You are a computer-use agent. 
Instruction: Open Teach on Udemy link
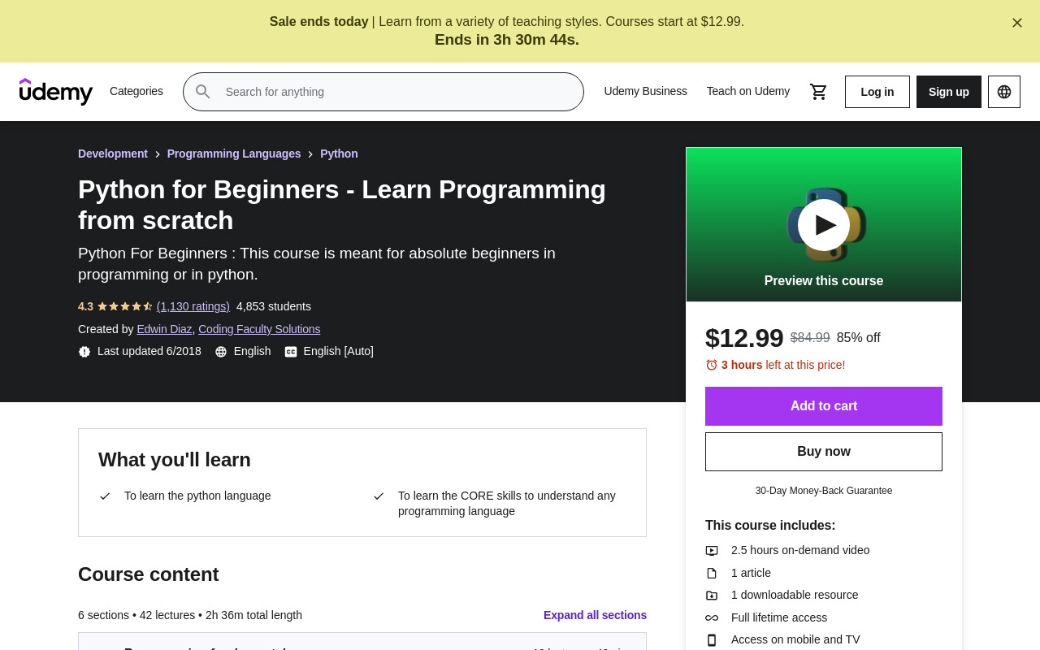click(x=748, y=91)
